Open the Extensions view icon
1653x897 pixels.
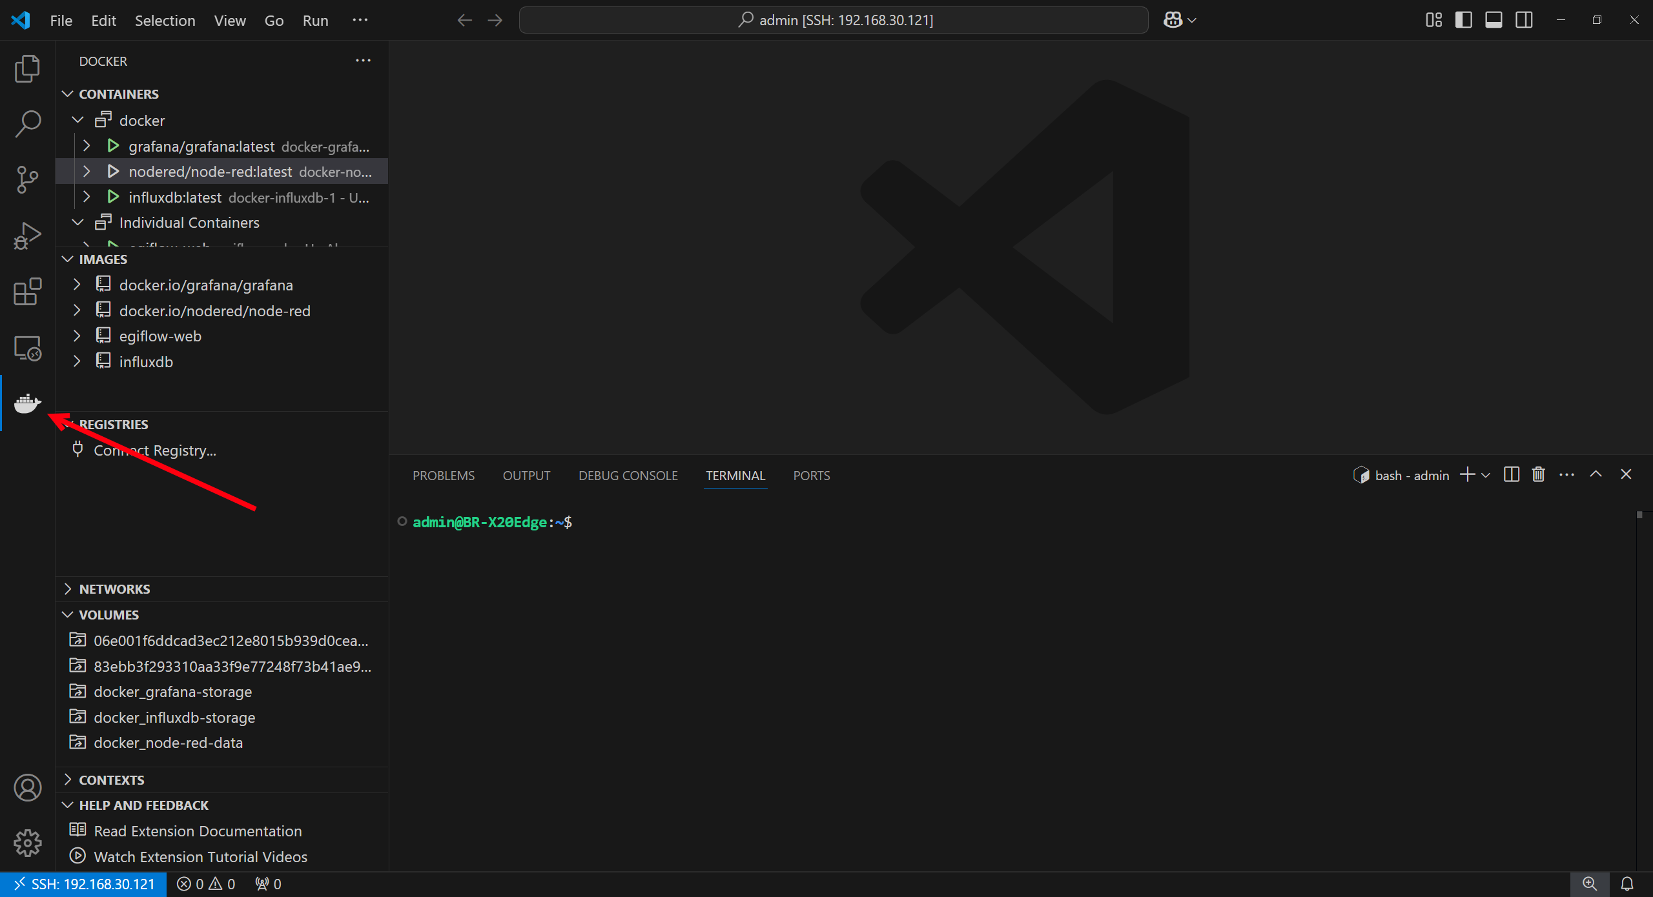click(27, 292)
